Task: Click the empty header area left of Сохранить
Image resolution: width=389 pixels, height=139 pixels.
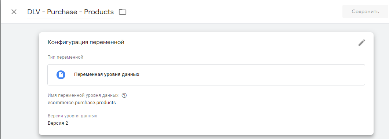Action: point(233,12)
